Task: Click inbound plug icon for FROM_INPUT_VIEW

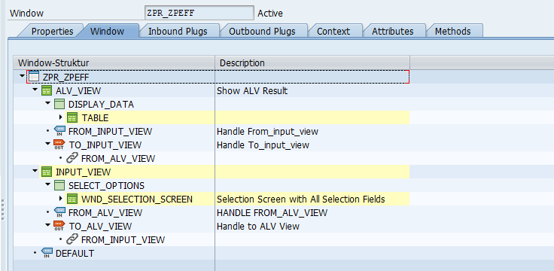Action: click(59, 132)
